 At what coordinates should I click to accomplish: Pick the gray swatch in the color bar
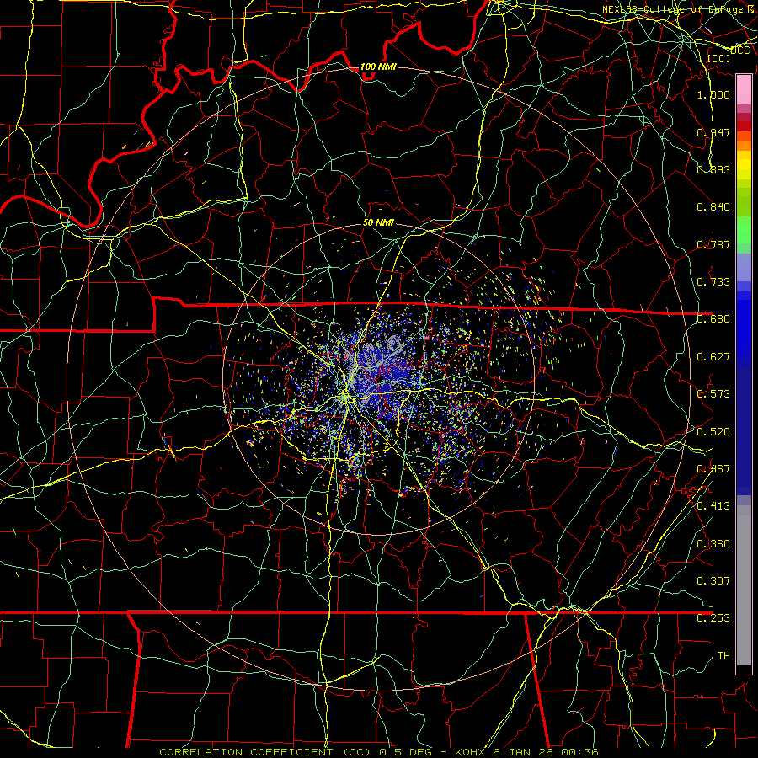[x=744, y=585]
